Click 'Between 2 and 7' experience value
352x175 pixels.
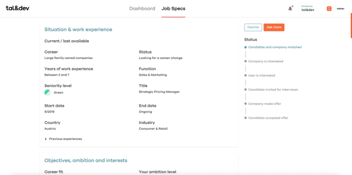57,75
